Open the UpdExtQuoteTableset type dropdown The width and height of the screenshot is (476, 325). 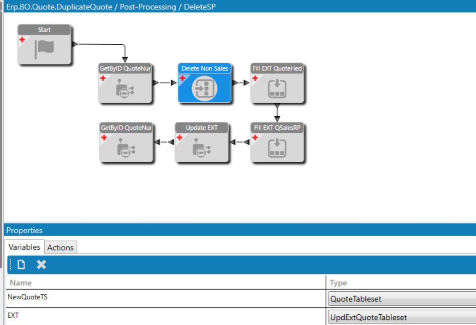402,318
